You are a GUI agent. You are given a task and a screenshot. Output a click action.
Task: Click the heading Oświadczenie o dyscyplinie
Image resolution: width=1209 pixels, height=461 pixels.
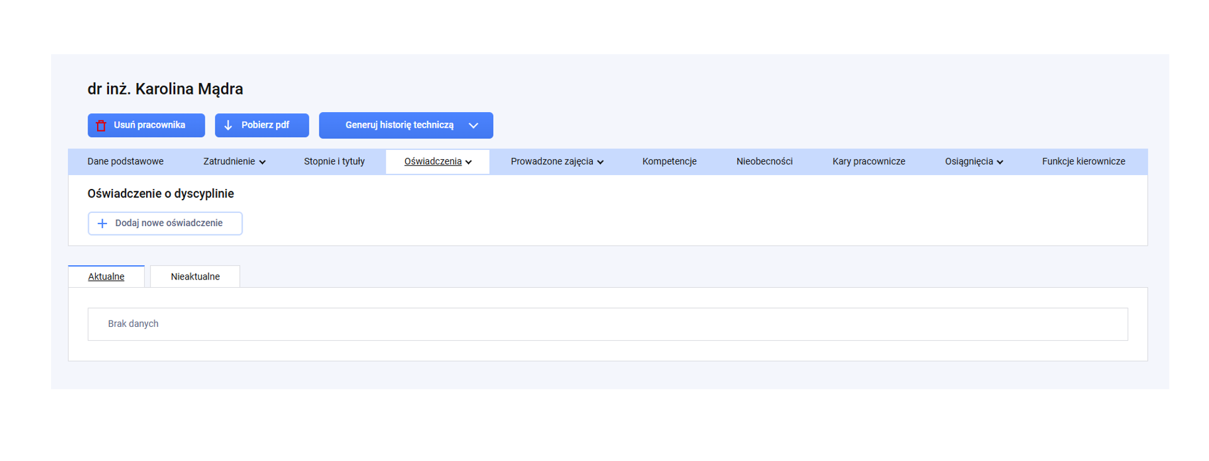tap(161, 193)
